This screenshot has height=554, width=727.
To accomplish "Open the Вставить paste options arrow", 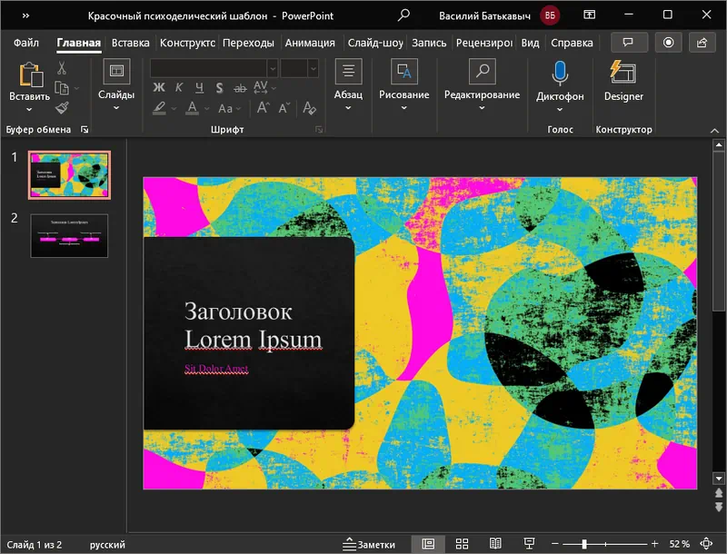I will point(29,109).
